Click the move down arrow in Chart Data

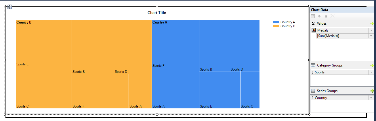319,16
